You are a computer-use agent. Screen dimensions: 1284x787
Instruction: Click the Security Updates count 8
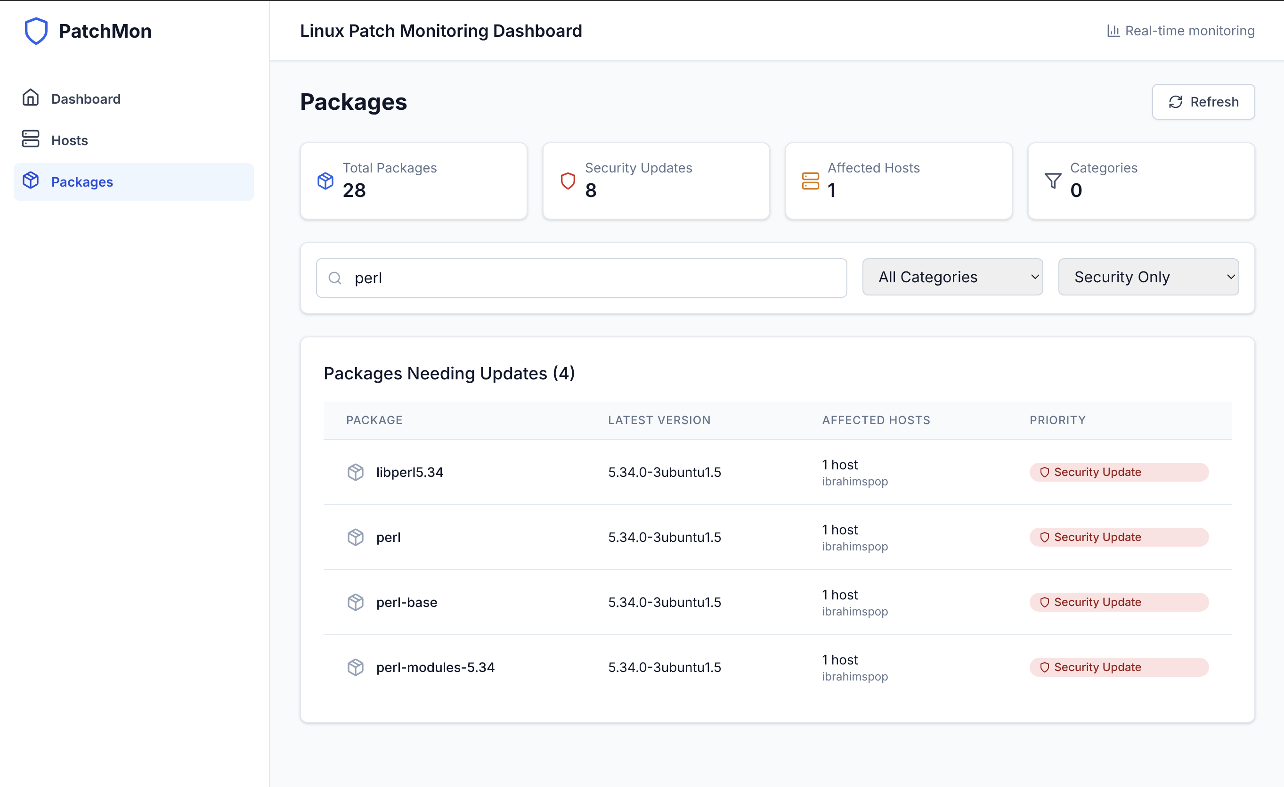click(590, 190)
